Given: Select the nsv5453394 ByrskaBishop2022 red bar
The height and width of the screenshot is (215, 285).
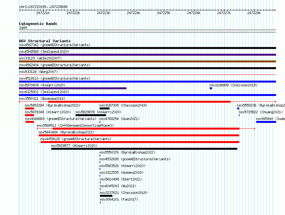Looking at the screenshot, I should tap(29, 108).
